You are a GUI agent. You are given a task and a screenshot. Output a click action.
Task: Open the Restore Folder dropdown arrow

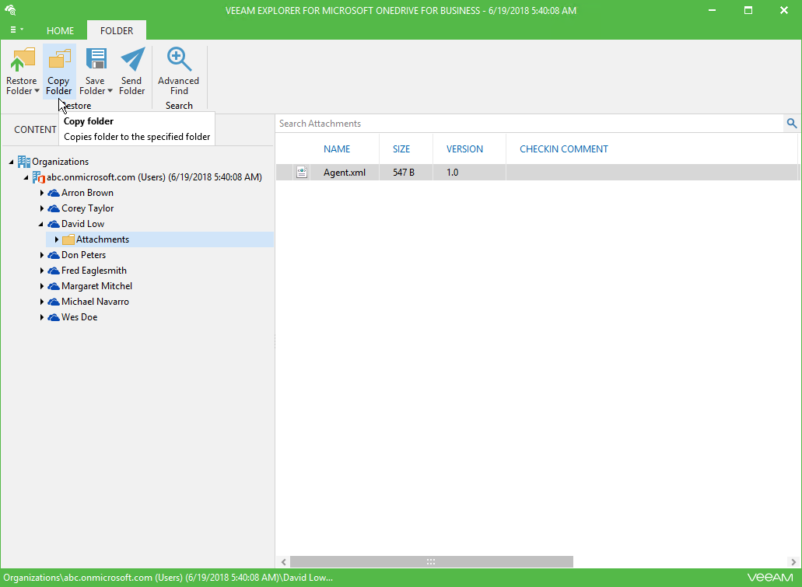coord(37,91)
